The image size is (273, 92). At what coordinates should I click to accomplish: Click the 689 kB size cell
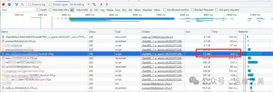(207, 63)
